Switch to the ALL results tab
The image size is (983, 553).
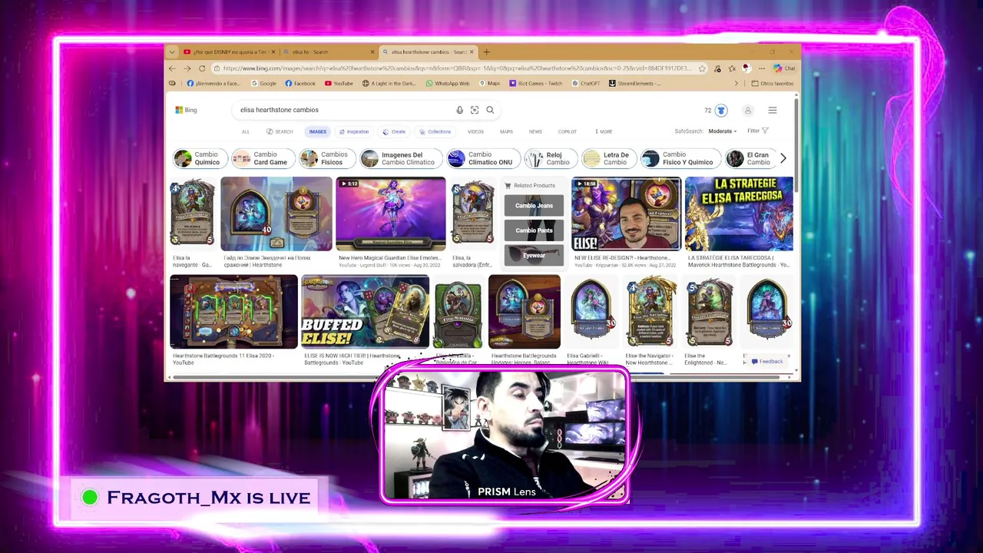tap(246, 131)
